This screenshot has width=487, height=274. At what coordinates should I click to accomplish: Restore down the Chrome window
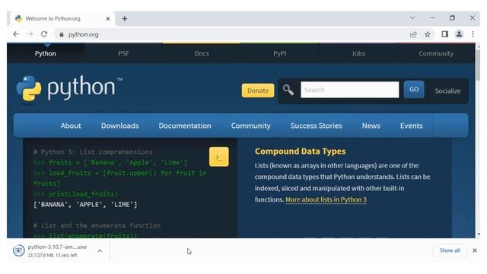coord(452,18)
